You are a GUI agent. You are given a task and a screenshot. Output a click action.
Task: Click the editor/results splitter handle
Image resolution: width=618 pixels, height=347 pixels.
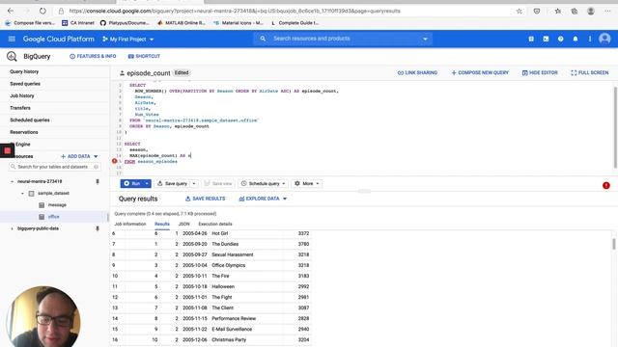364,191
